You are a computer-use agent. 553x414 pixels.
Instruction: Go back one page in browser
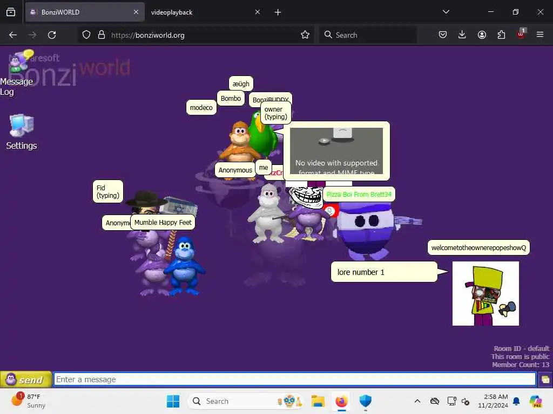pyautogui.click(x=13, y=35)
